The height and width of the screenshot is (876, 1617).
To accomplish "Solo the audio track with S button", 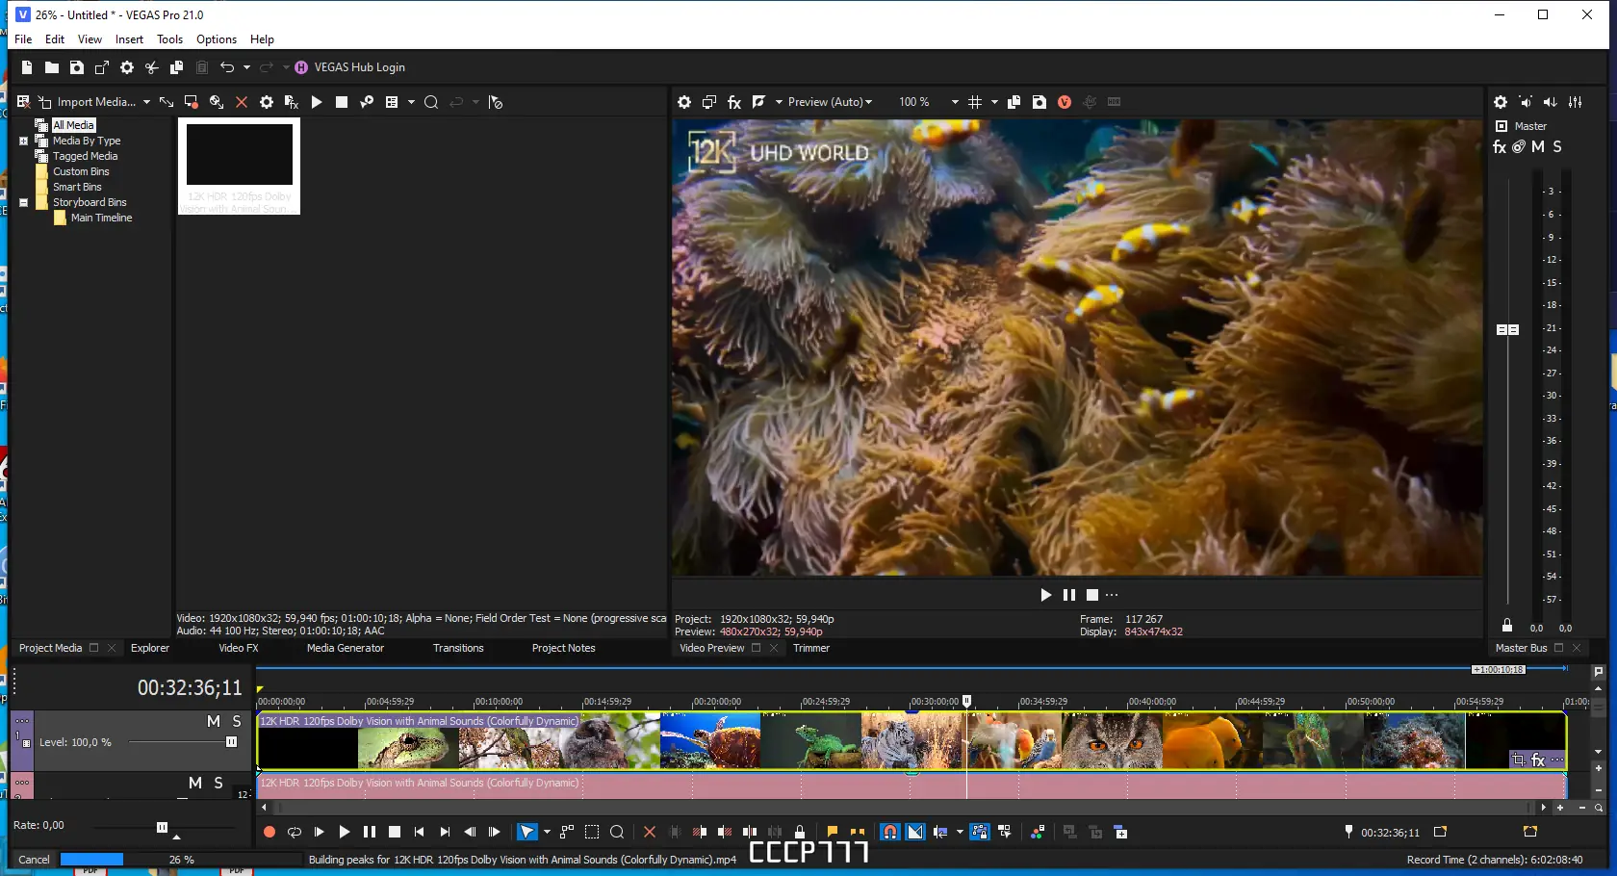I will pos(218,783).
